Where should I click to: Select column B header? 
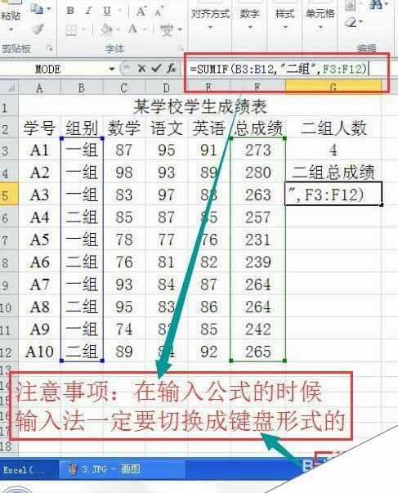82,87
